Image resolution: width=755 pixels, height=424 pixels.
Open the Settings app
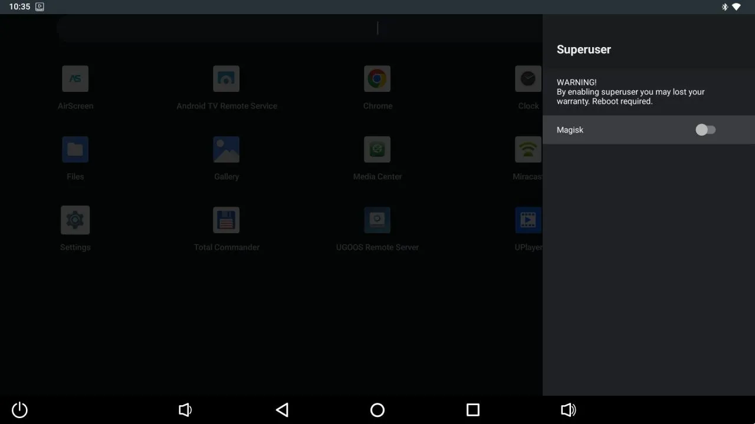click(75, 220)
